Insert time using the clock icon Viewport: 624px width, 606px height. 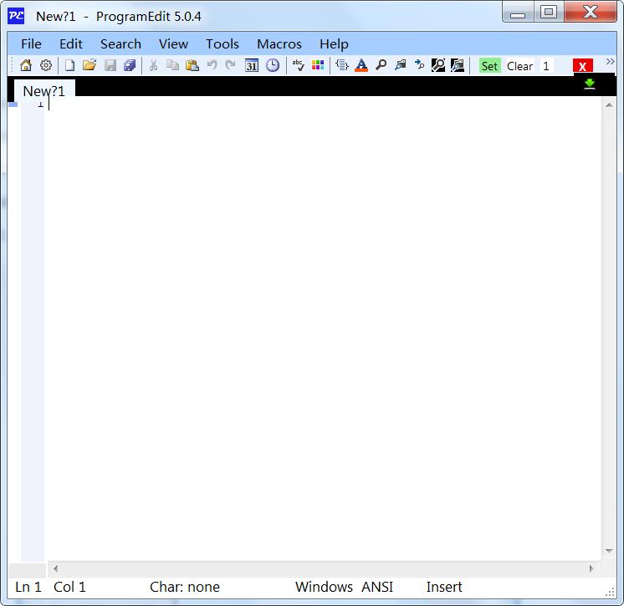point(273,65)
